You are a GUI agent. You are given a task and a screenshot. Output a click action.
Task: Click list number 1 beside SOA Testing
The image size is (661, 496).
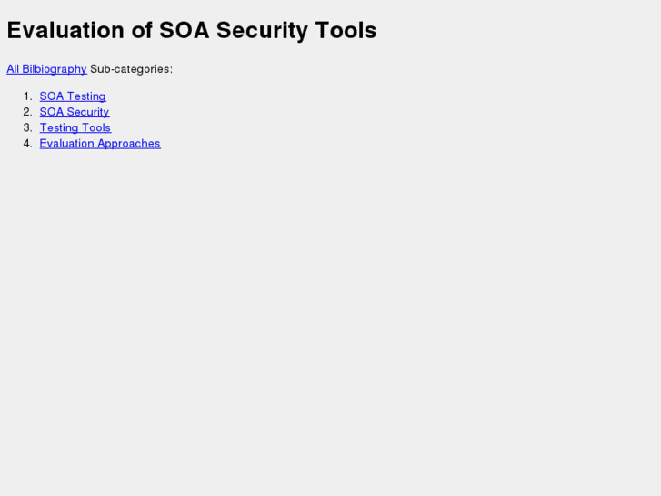click(28, 96)
